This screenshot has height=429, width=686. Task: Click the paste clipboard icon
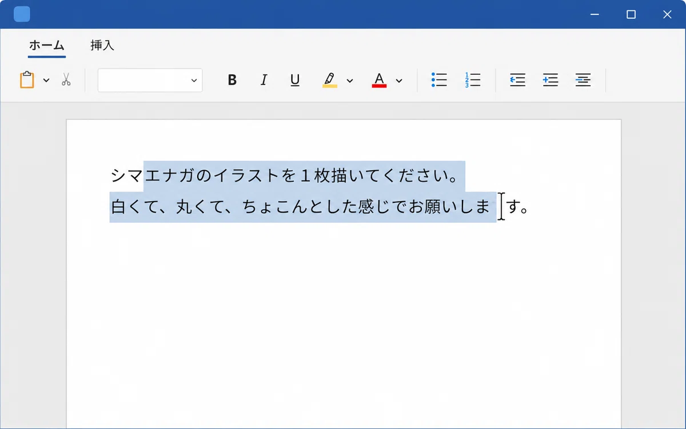tap(27, 80)
